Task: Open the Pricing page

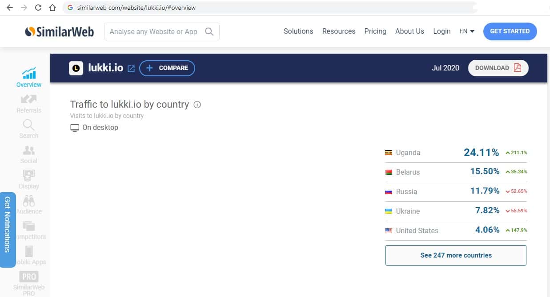Action: (375, 31)
